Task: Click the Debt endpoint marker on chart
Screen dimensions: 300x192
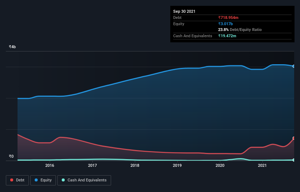Action: click(294, 138)
